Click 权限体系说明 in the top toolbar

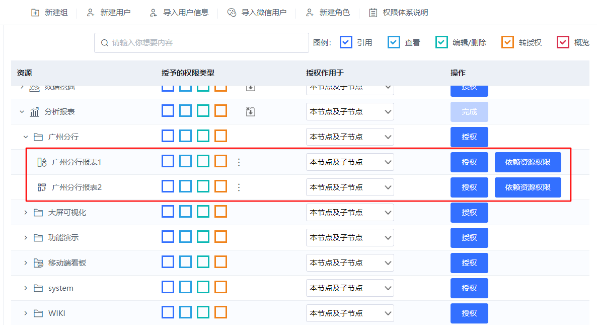(x=399, y=13)
